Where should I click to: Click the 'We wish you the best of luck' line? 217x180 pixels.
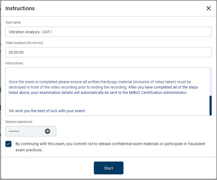click(47, 111)
